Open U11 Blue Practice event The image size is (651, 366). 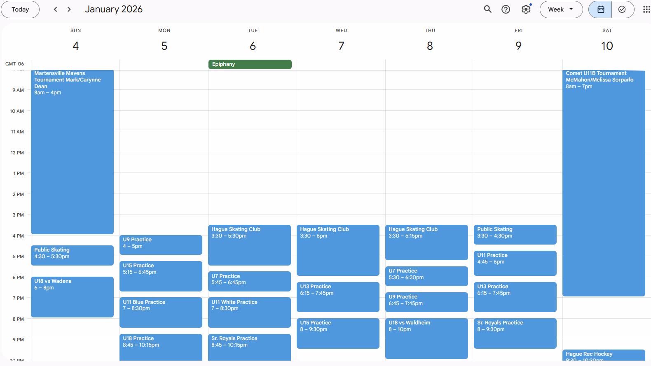pos(161,312)
